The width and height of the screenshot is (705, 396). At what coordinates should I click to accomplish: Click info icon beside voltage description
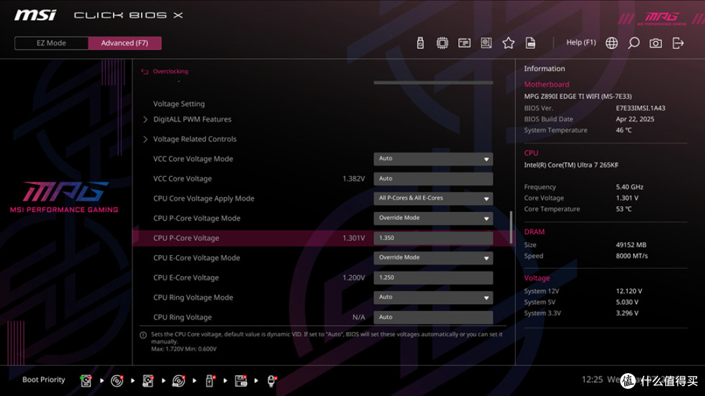[144, 335]
